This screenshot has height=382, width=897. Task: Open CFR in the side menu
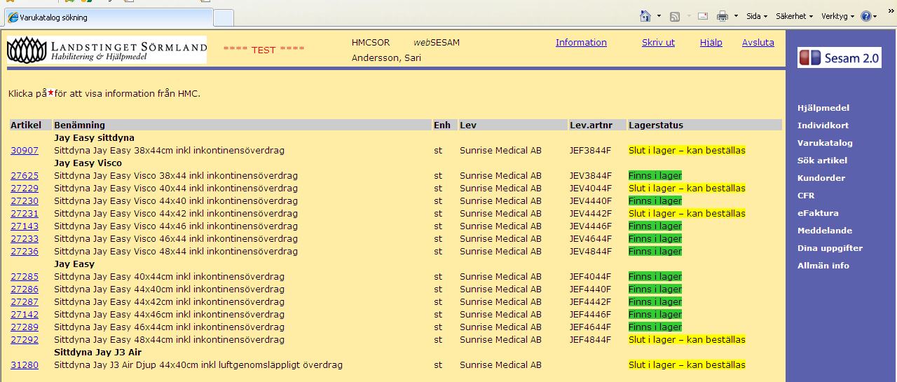806,196
